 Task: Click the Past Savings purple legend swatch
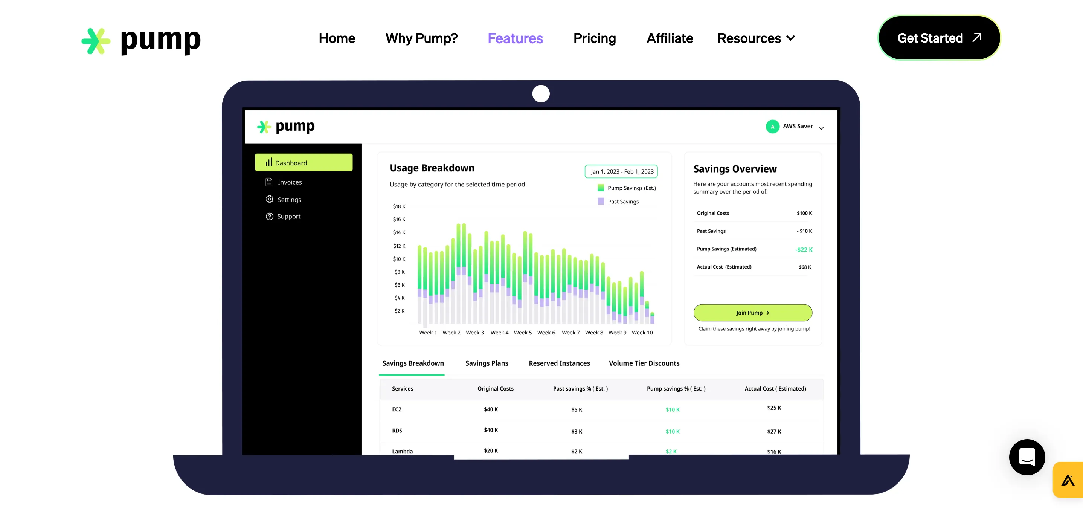click(x=601, y=202)
